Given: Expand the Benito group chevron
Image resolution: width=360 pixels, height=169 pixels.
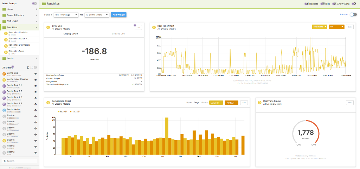Looking at the screenshot, I should click(37, 58).
